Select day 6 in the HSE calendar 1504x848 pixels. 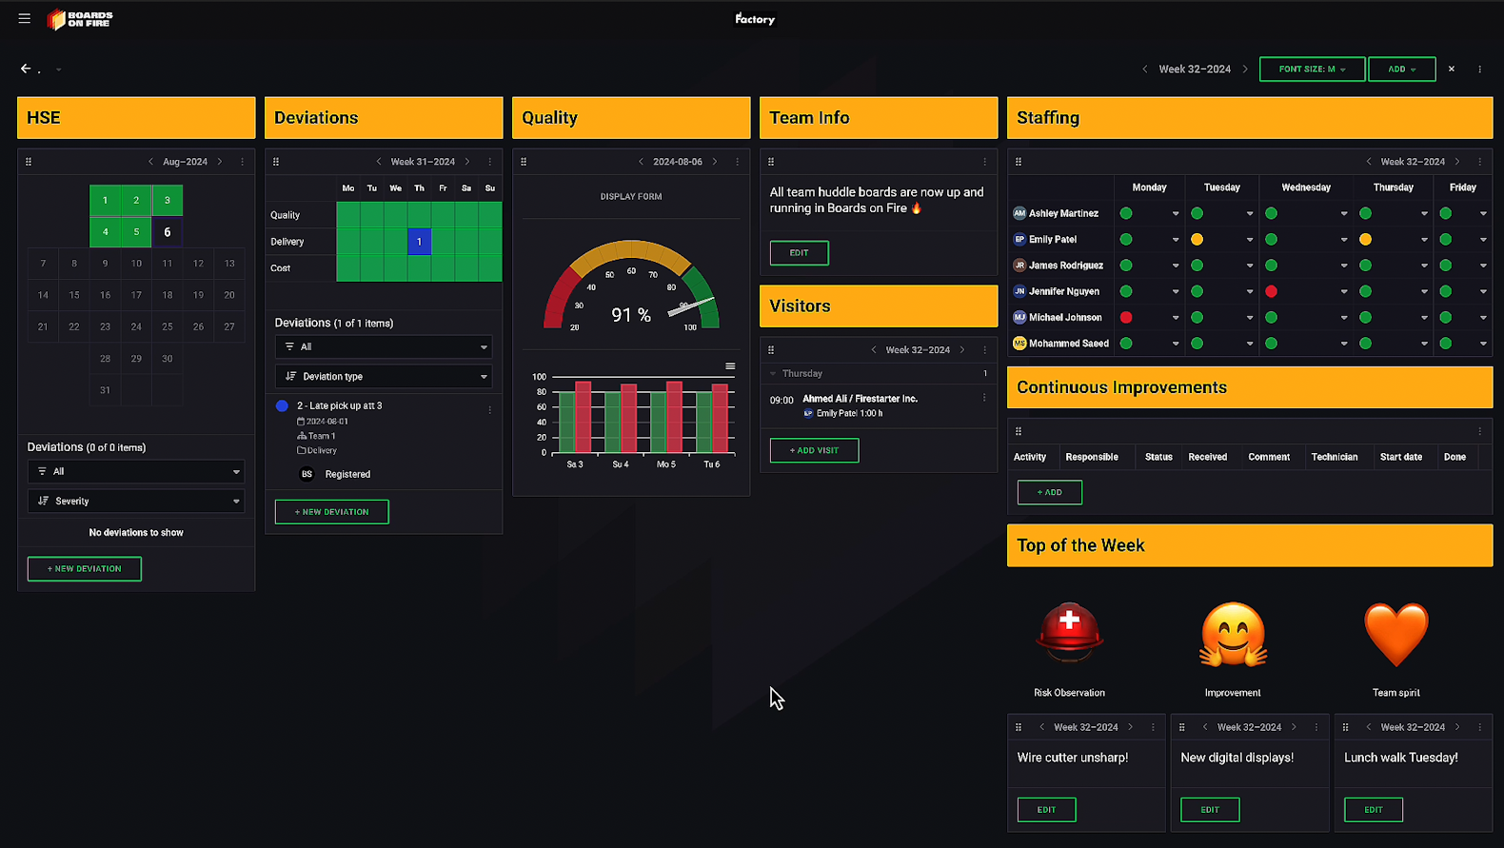[x=168, y=232]
